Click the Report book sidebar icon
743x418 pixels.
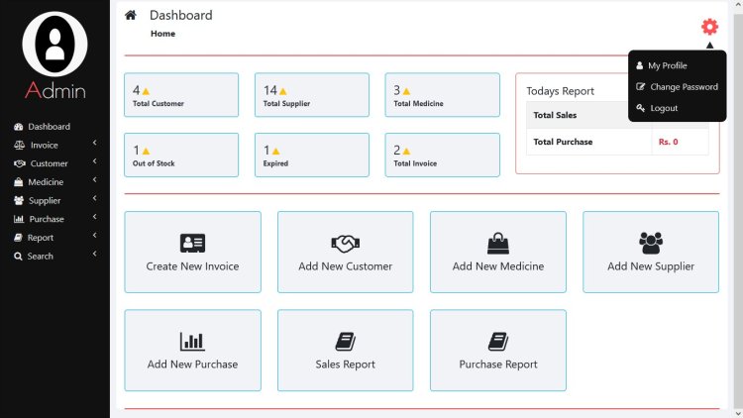pyautogui.click(x=18, y=238)
